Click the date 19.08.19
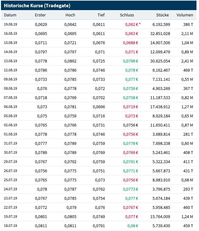 [11, 24]
